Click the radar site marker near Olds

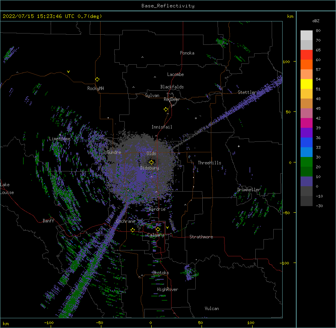click(151, 162)
